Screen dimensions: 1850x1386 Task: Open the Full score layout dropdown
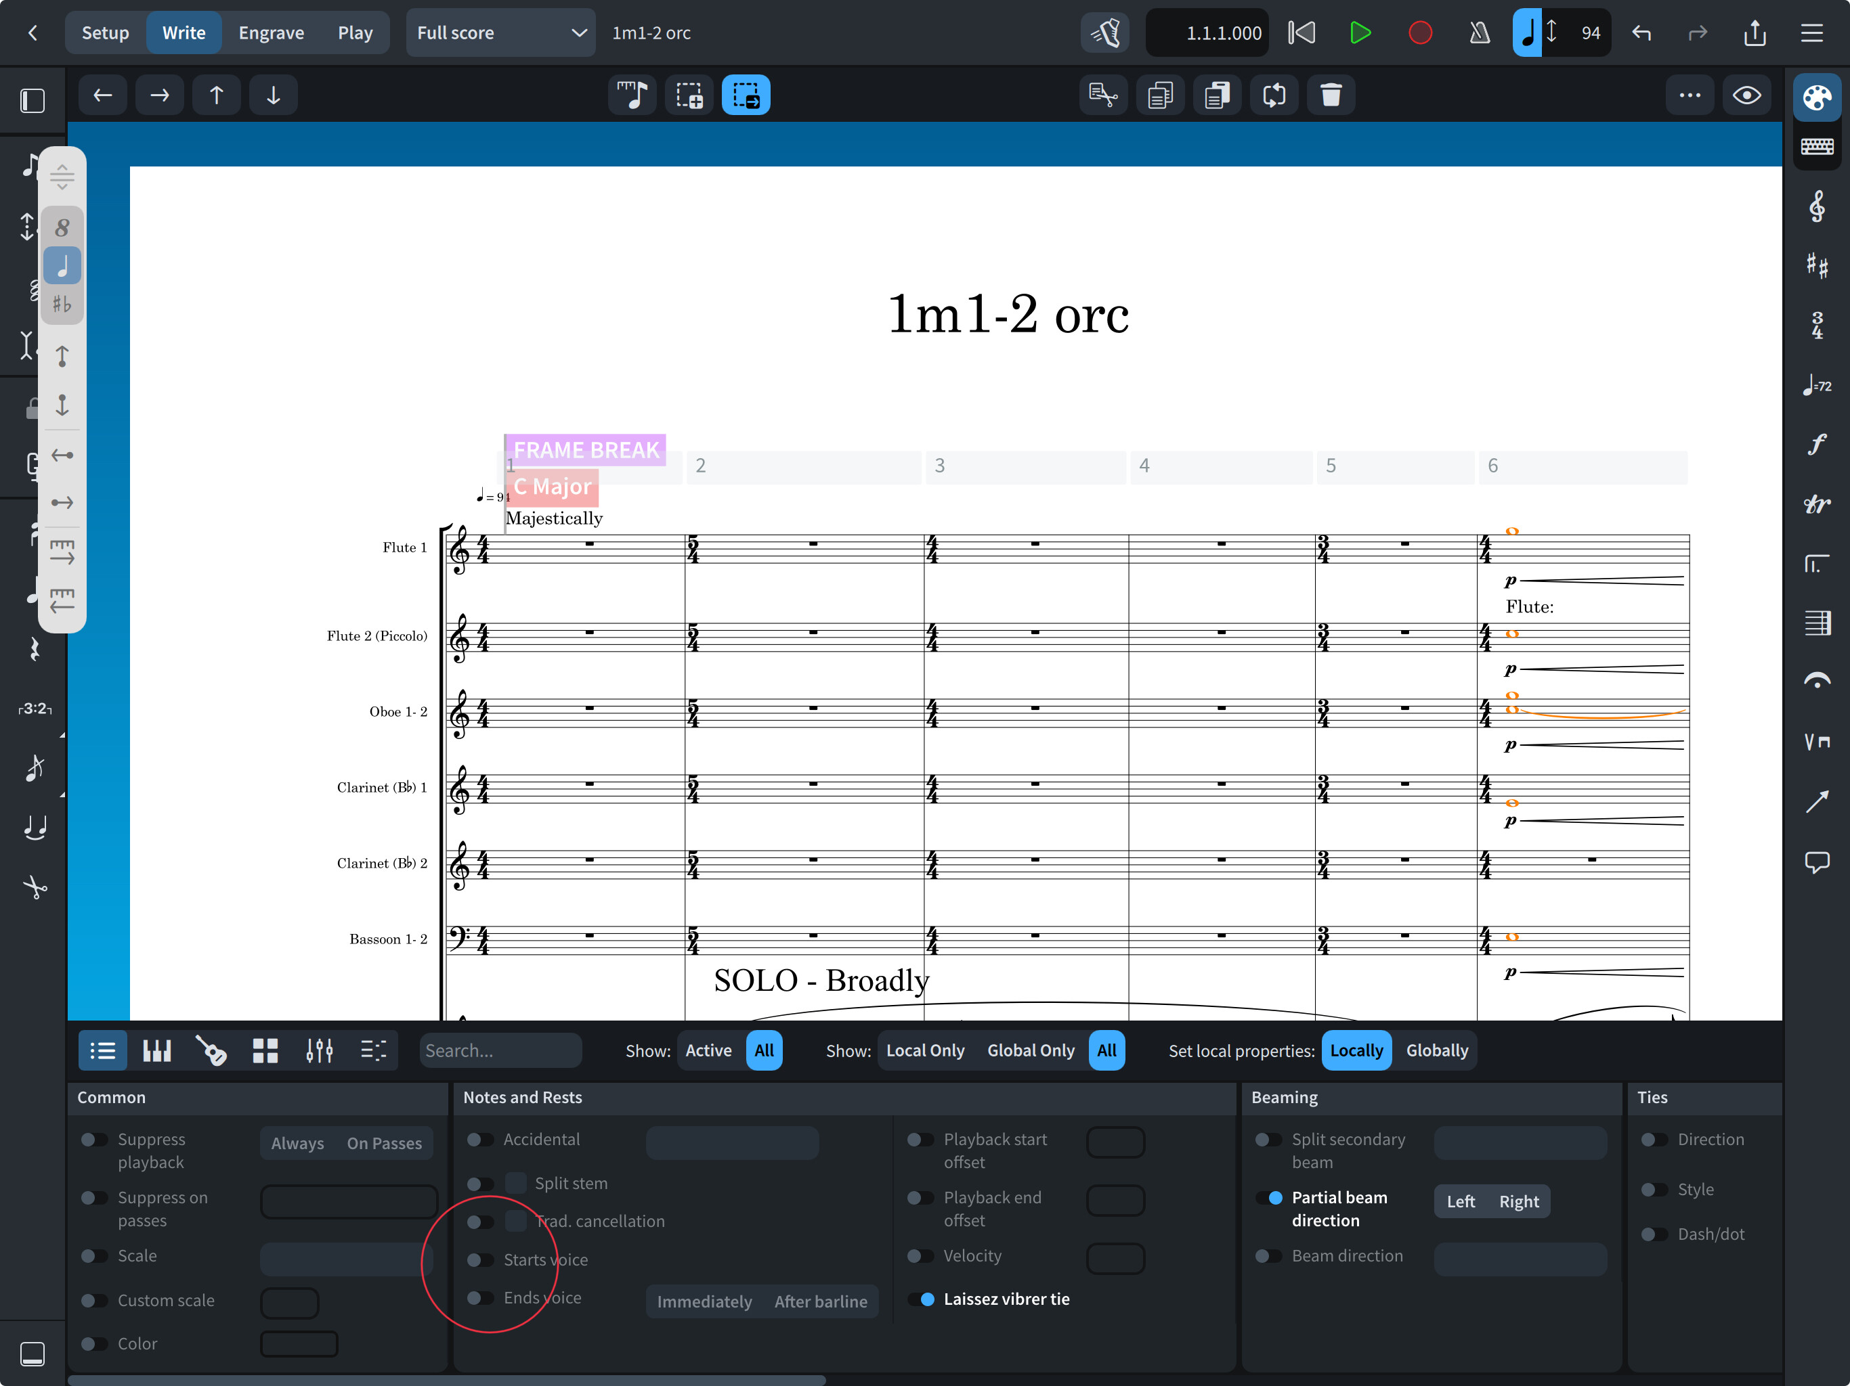tap(500, 33)
